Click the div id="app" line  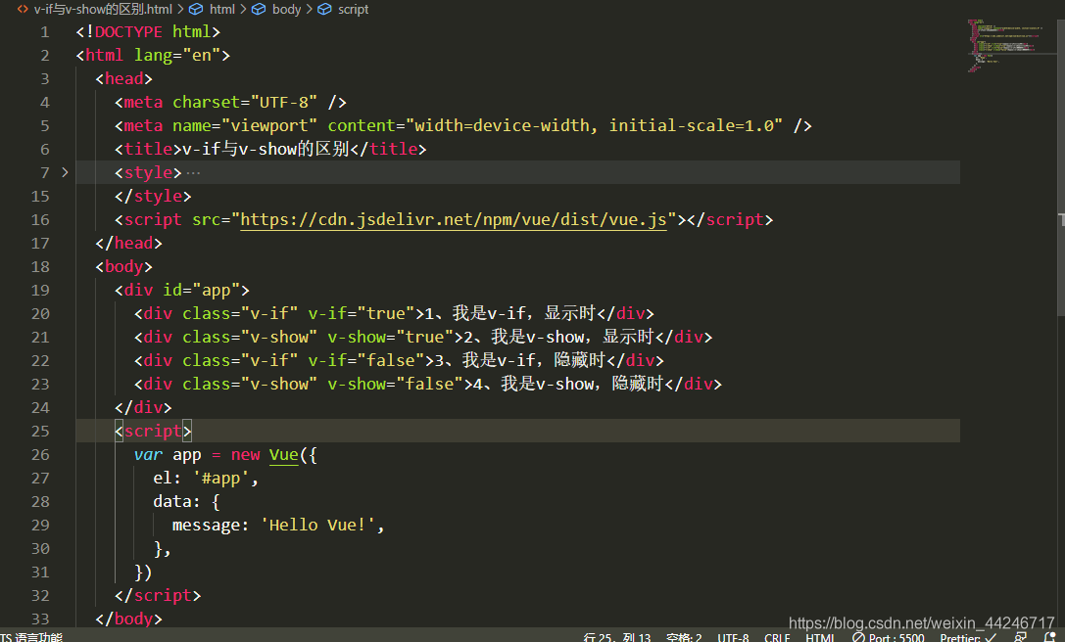click(x=182, y=291)
